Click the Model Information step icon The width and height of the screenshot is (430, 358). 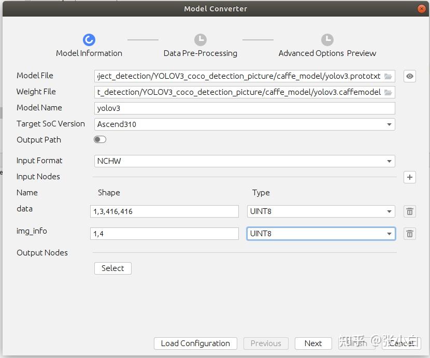tap(89, 40)
